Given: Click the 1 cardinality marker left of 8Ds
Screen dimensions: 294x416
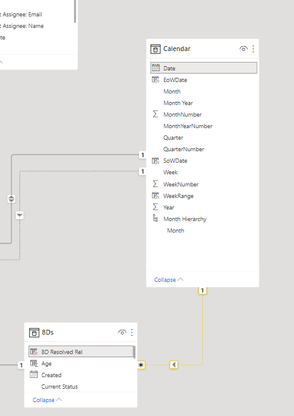Looking at the screenshot, I should tap(21, 365).
